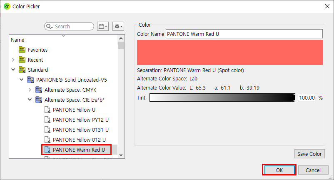Click the scroll up arrow in the tree
Viewport: 334px width, 180px height.
pos(121,39)
